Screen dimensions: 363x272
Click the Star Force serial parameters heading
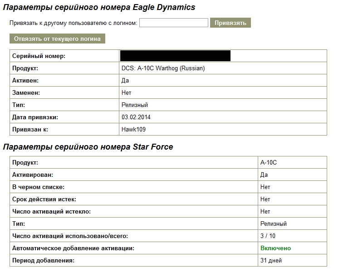coord(88,147)
